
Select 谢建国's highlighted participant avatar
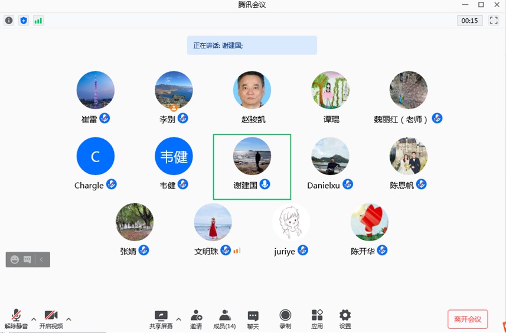click(252, 156)
